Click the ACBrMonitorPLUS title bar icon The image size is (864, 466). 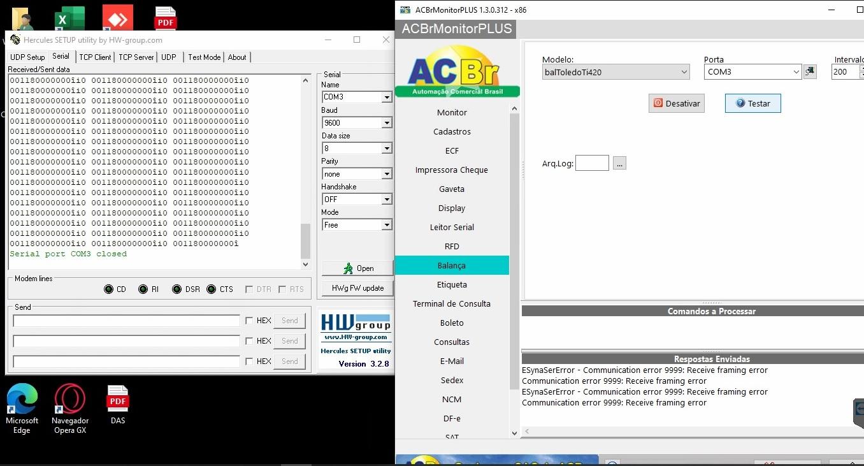404,10
